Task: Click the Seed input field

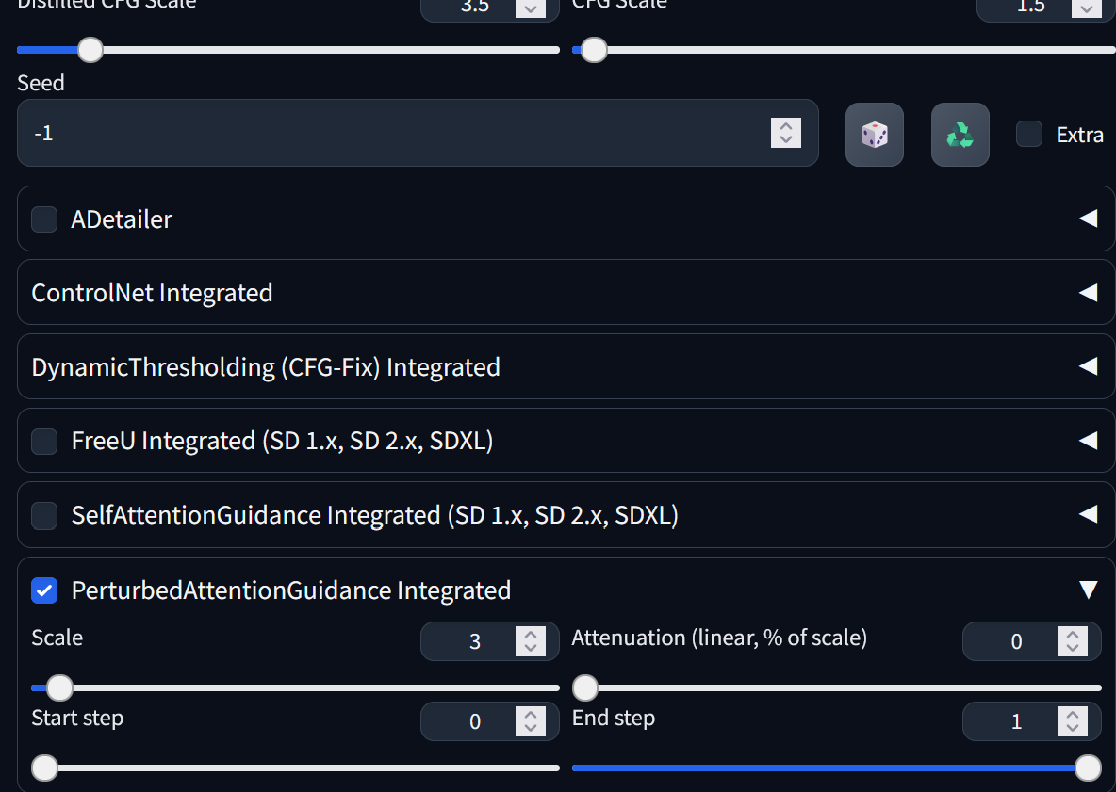Action: 418,133
